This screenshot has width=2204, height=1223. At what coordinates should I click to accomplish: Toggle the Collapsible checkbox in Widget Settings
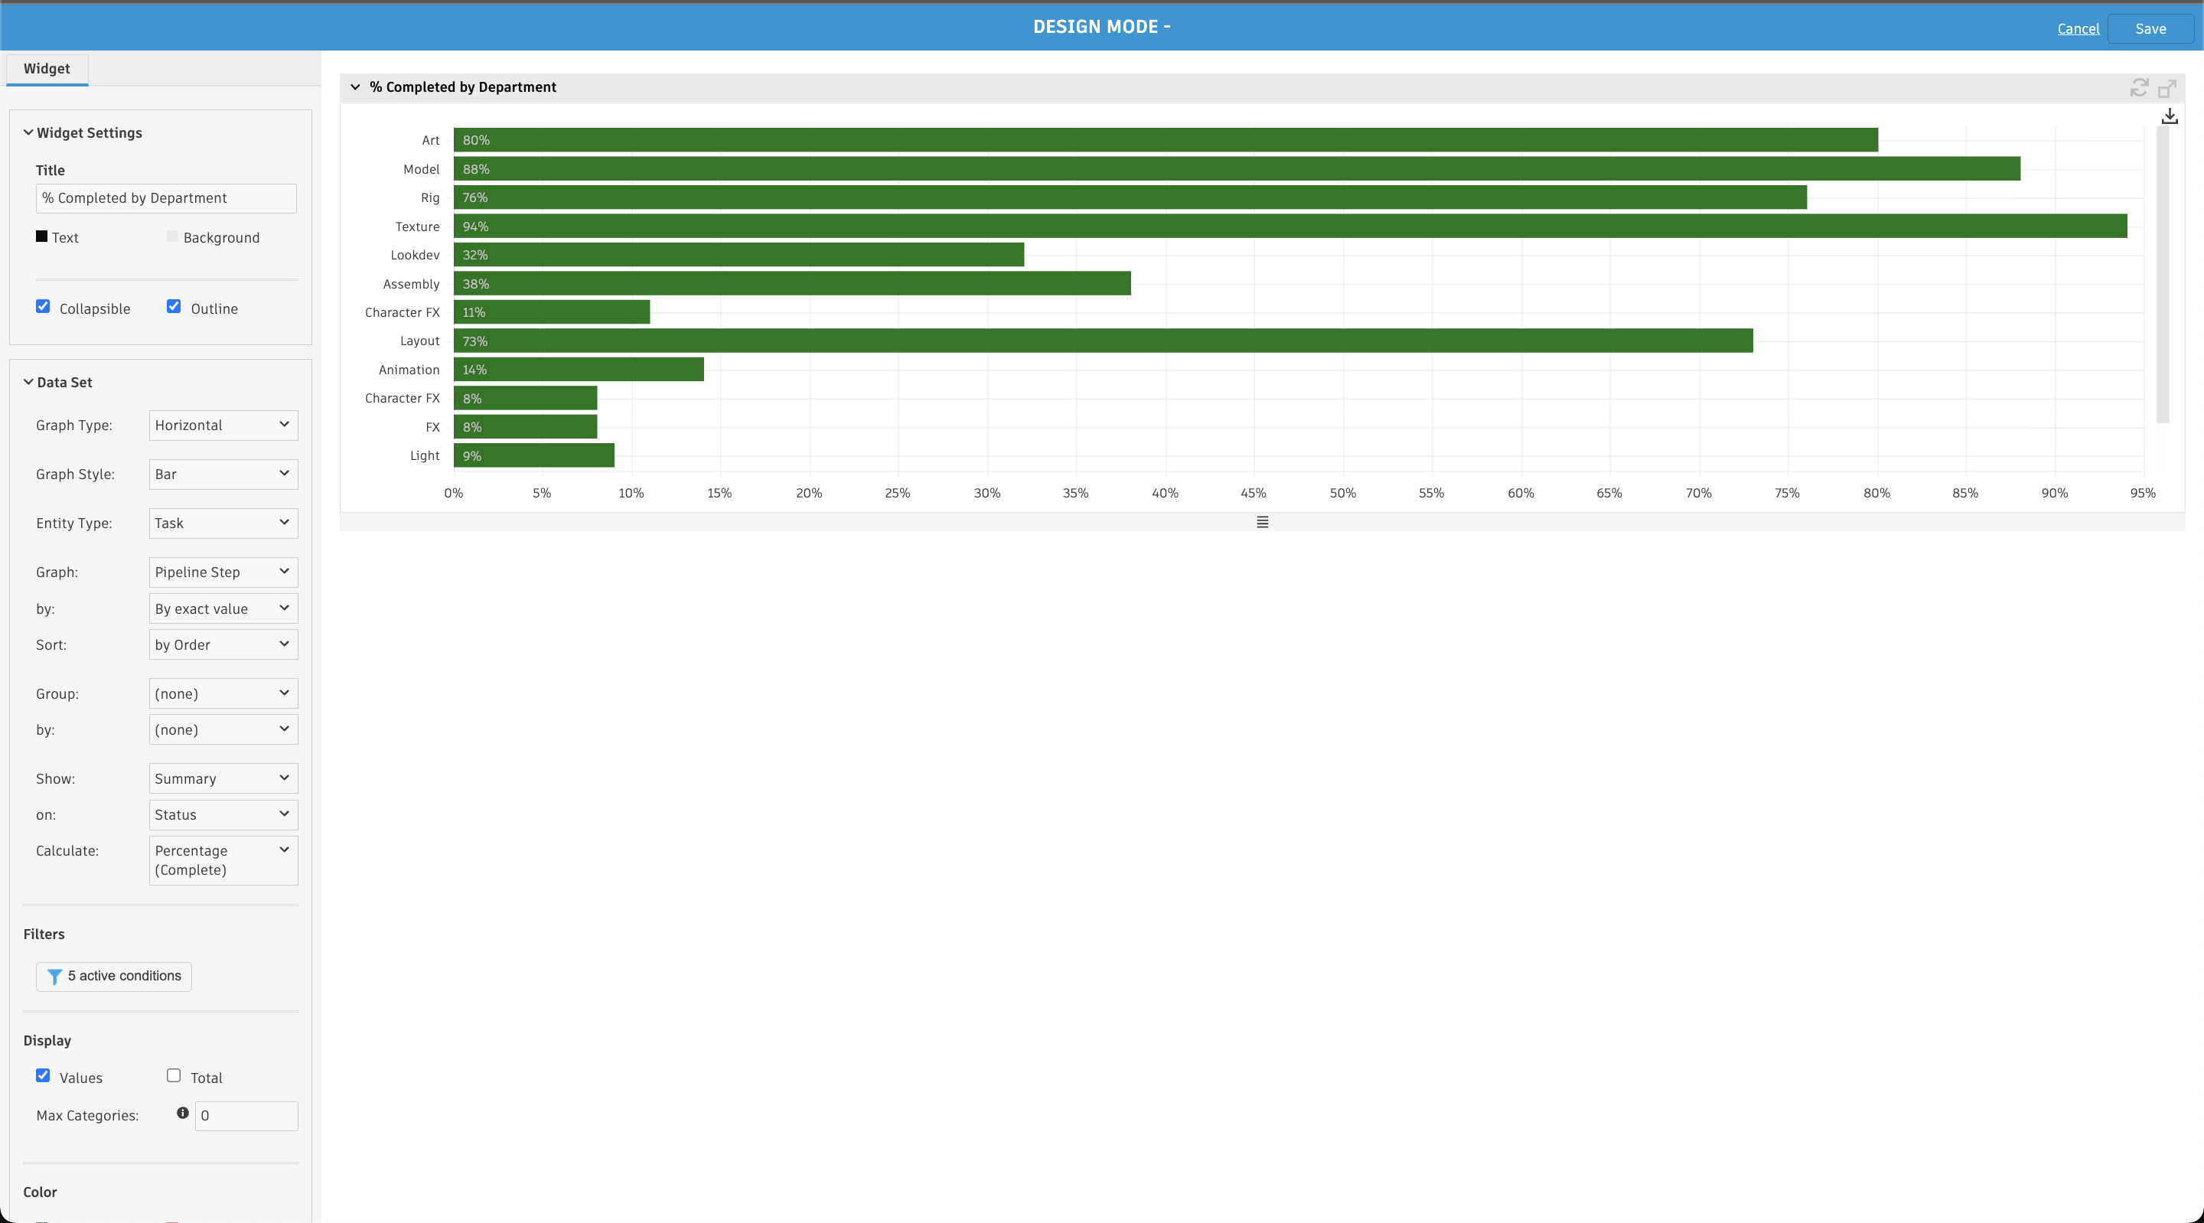click(x=44, y=307)
